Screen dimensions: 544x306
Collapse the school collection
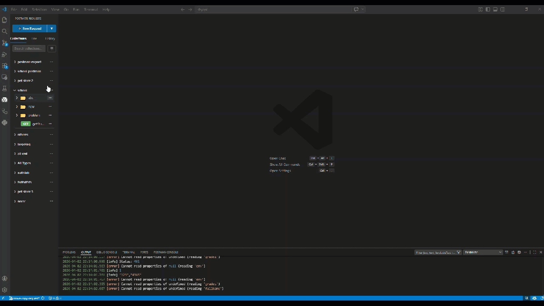pyautogui.click(x=15, y=91)
